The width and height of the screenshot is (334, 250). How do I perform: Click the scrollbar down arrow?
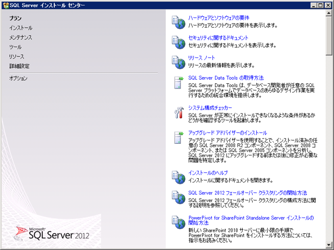pyautogui.click(x=329, y=244)
